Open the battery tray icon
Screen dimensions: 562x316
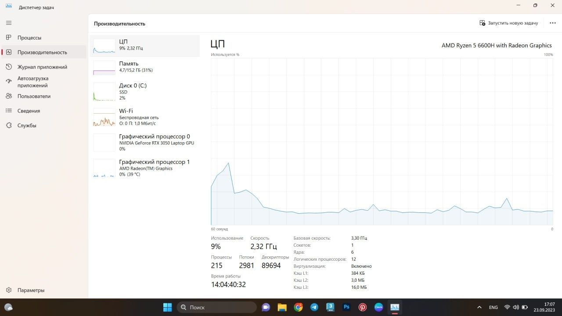[x=525, y=307]
